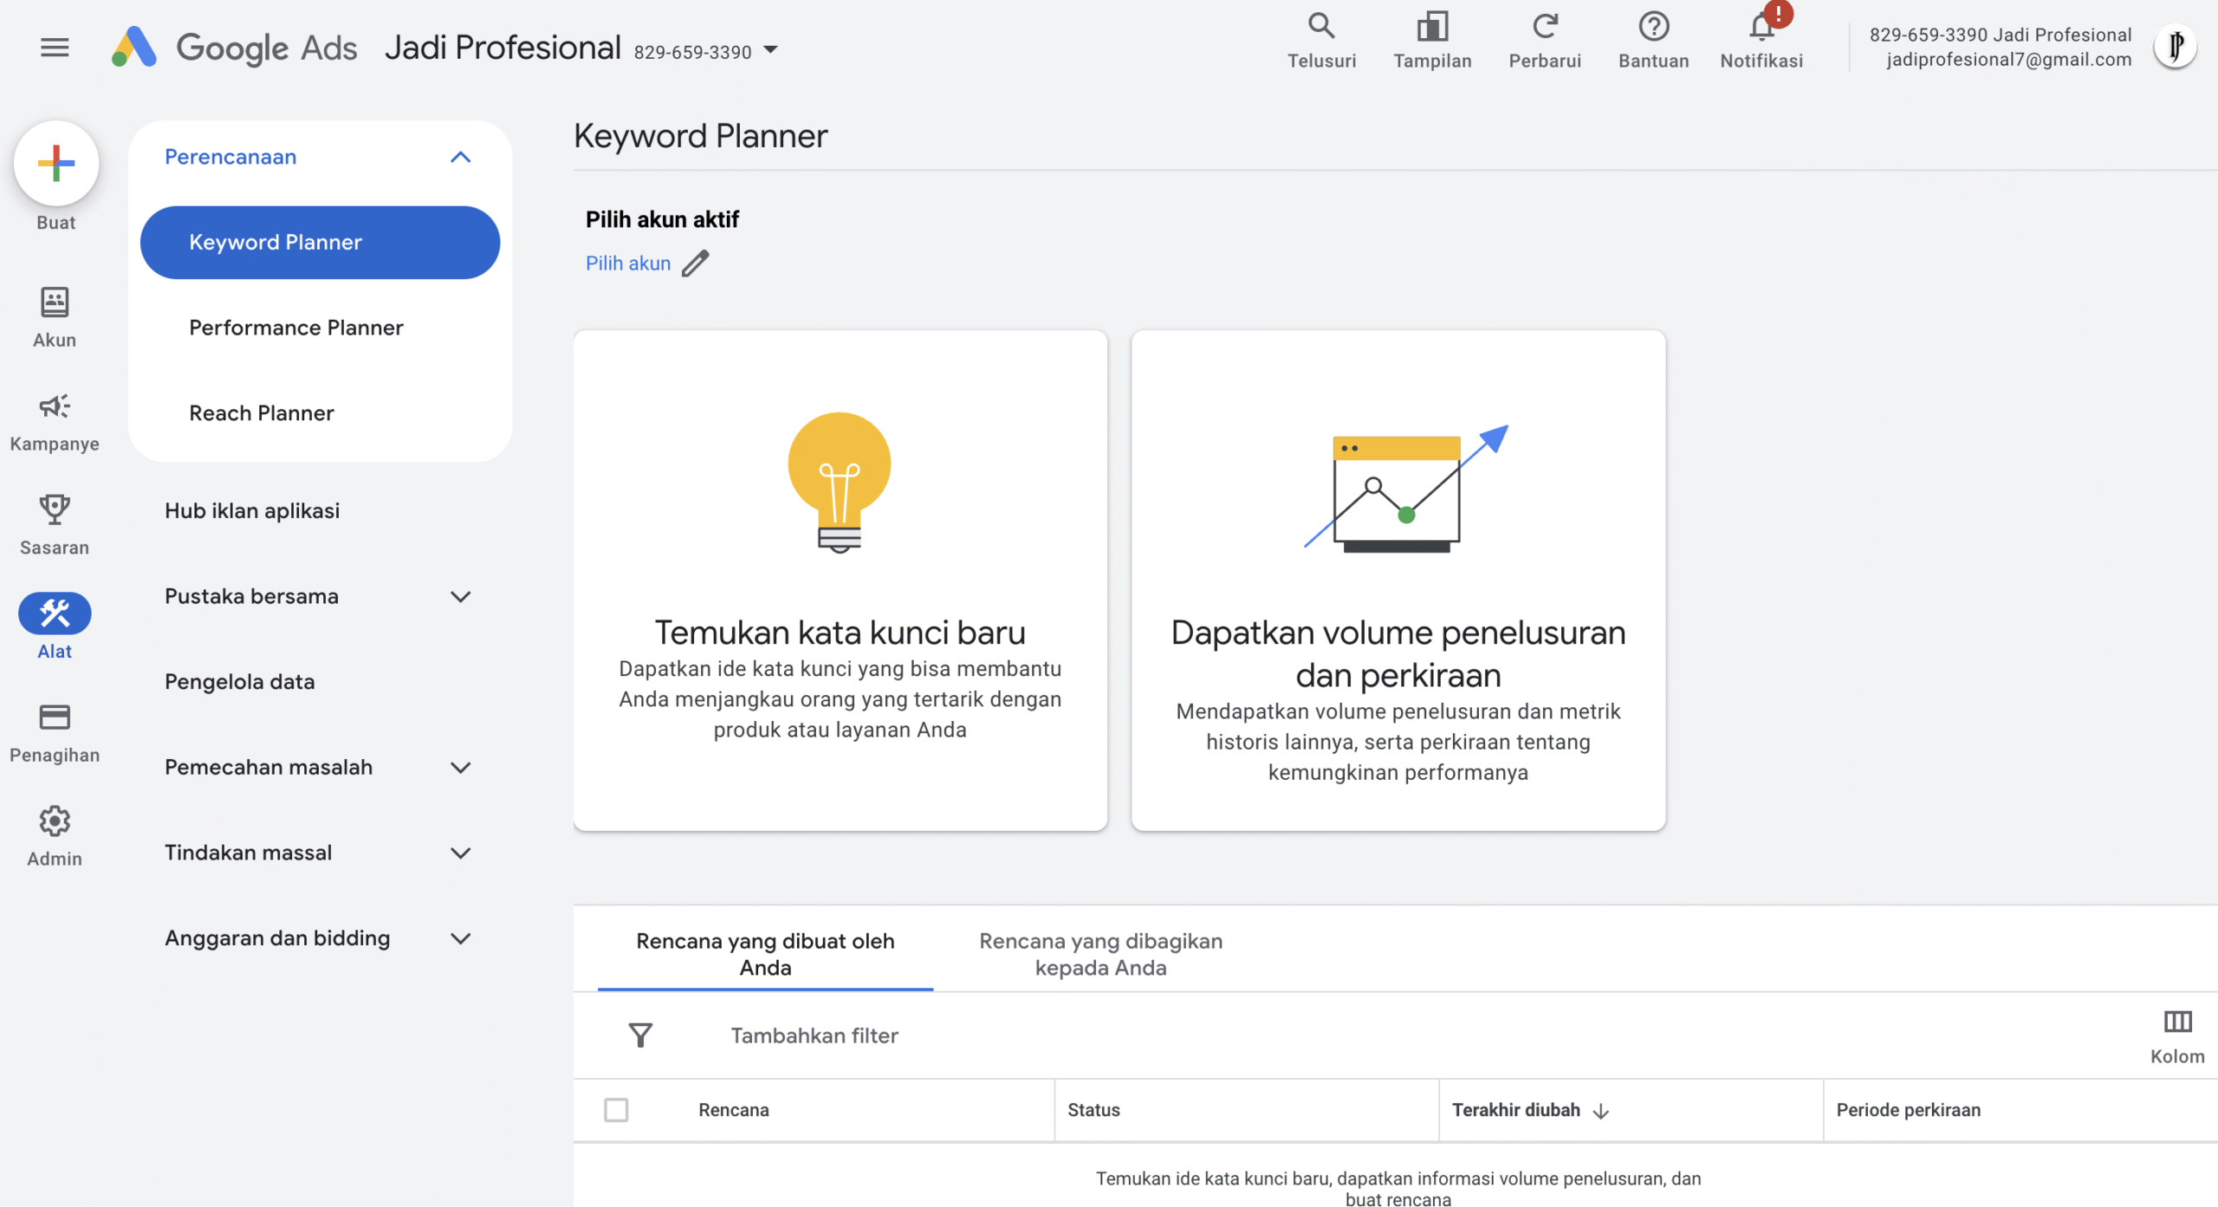Click the Buat plus create button

click(56, 164)
